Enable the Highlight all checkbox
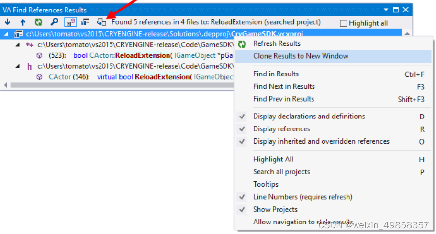 (x=344, y=23)
